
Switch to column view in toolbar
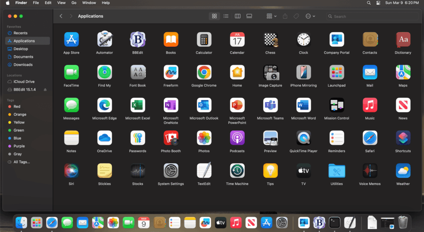coord(238,16)
